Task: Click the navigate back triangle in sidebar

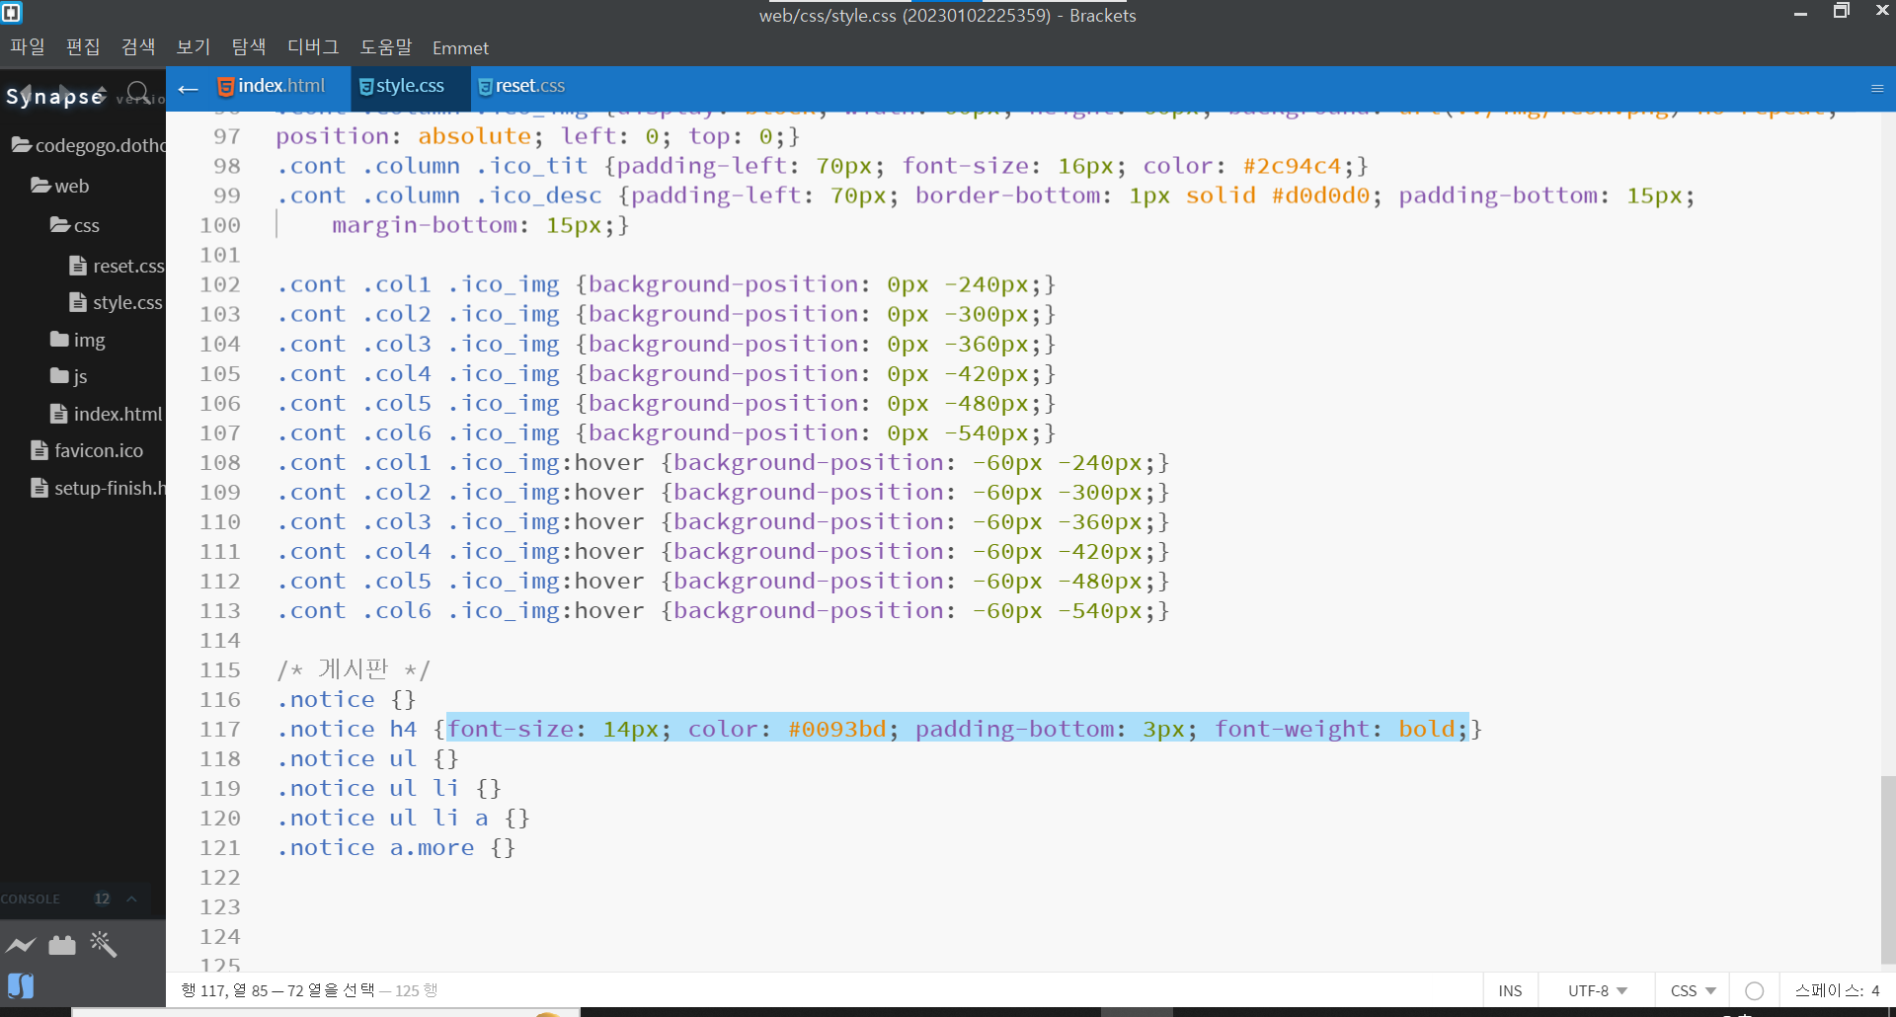Action: (27, 91)
